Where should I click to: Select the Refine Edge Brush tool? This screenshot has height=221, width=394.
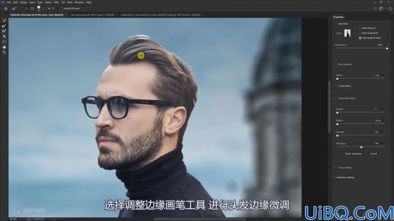coord(4,26)
